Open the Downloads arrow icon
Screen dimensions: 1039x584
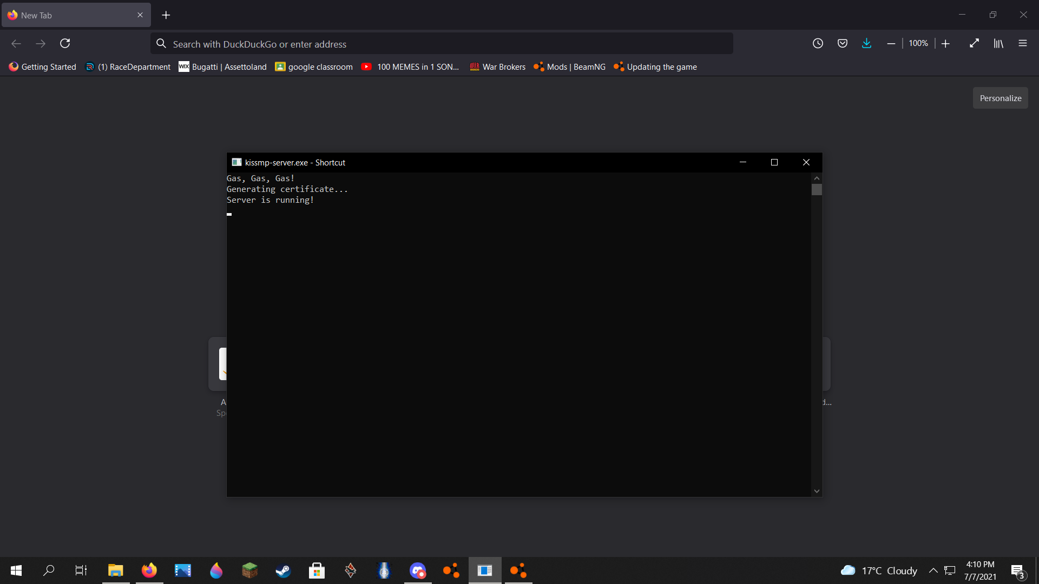coord(866,43)
